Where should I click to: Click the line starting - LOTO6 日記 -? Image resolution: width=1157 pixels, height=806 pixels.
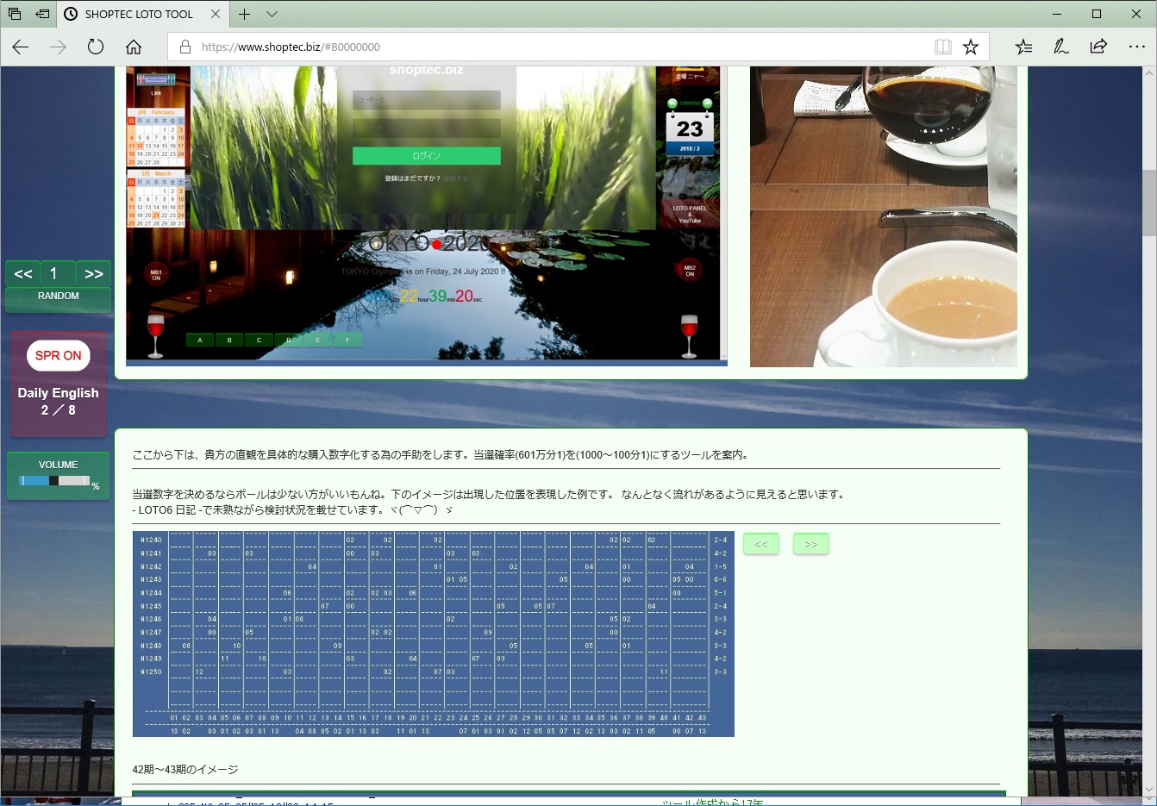point(292,510)
